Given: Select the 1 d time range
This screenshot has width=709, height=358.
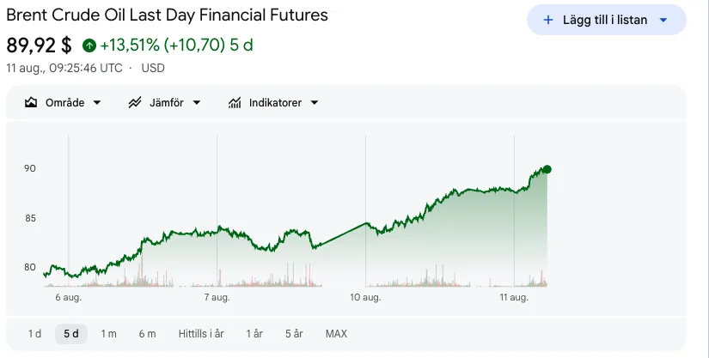Looking at the screenshot, I should point(35,334).
